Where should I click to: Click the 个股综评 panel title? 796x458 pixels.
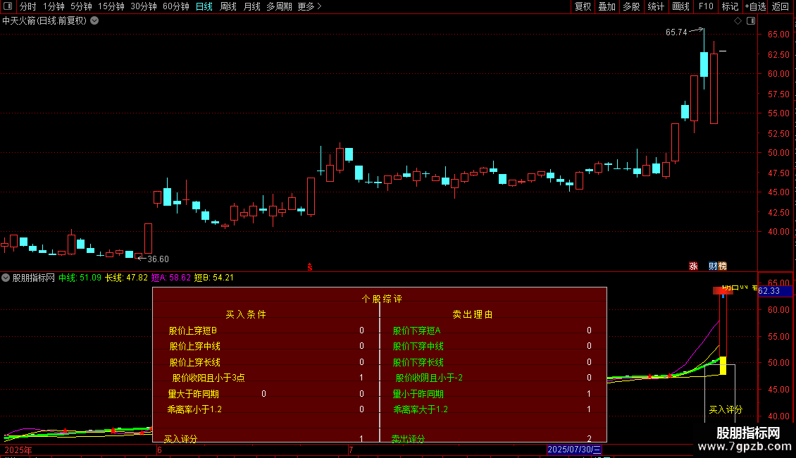click(x=382, y=299)
